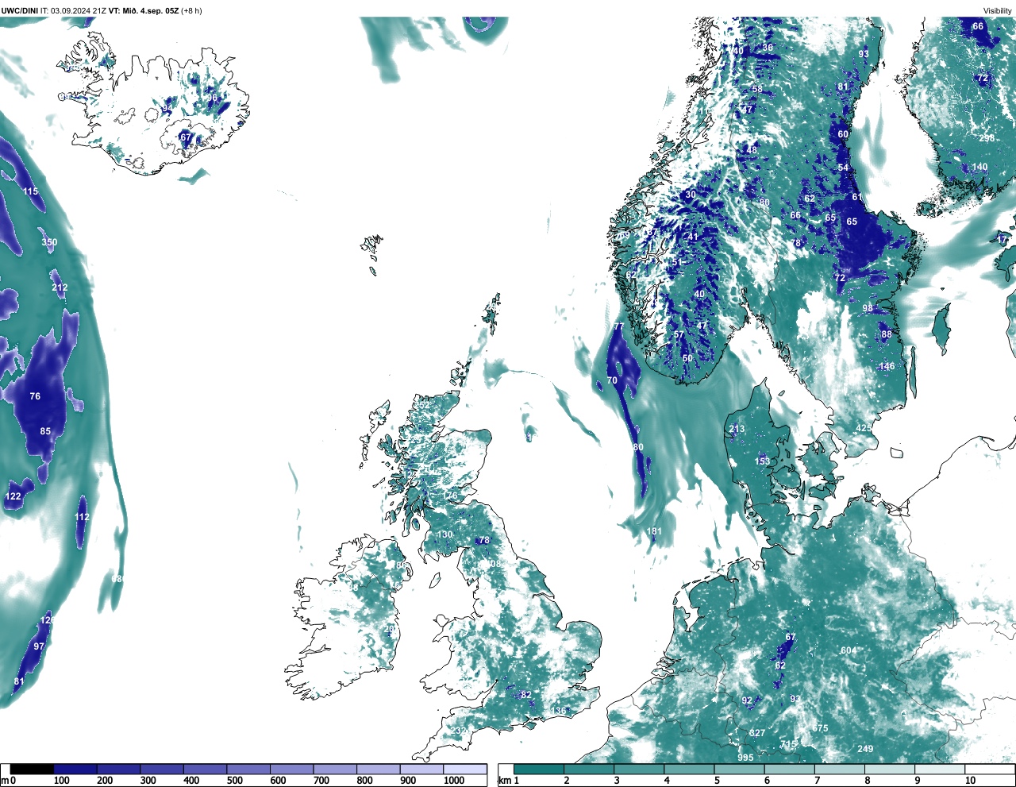The width and height of the screenshot is (1016, 787).
Task: Click the '425' value over southern Sweden
Action: 864,429
